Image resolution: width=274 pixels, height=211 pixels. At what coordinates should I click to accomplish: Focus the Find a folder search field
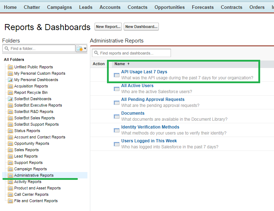click(39, 49)
